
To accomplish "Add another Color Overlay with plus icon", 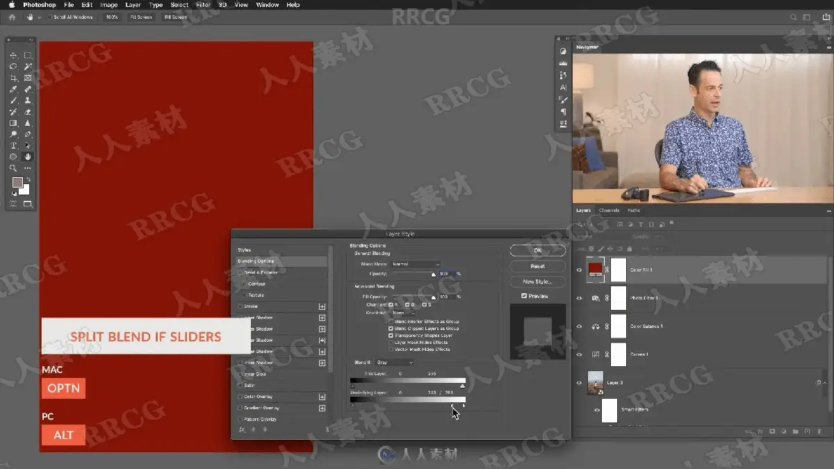I will pyautogui.click(x=322, y=397).
